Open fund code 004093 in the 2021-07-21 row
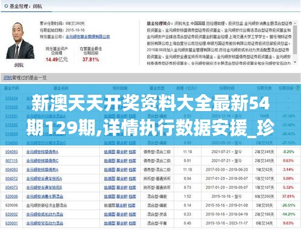Image resolution: width=301 pixels, height=230 pixels. (x=11, y=152)
